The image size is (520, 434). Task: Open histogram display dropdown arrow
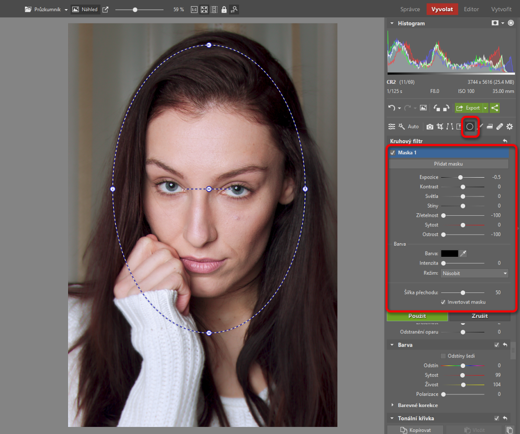(503, 23)
